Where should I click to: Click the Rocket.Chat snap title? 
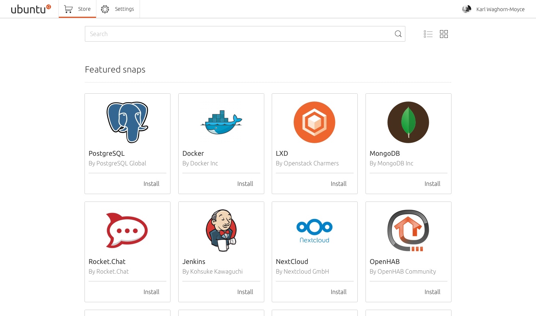[107, 261]
